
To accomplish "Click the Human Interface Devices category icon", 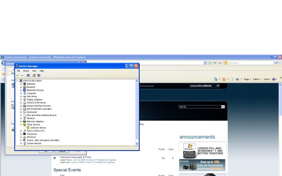I will coord(25,106).
